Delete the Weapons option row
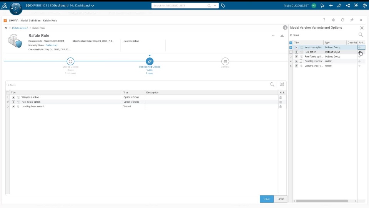The image size is (369, 208). coord(281,97)
